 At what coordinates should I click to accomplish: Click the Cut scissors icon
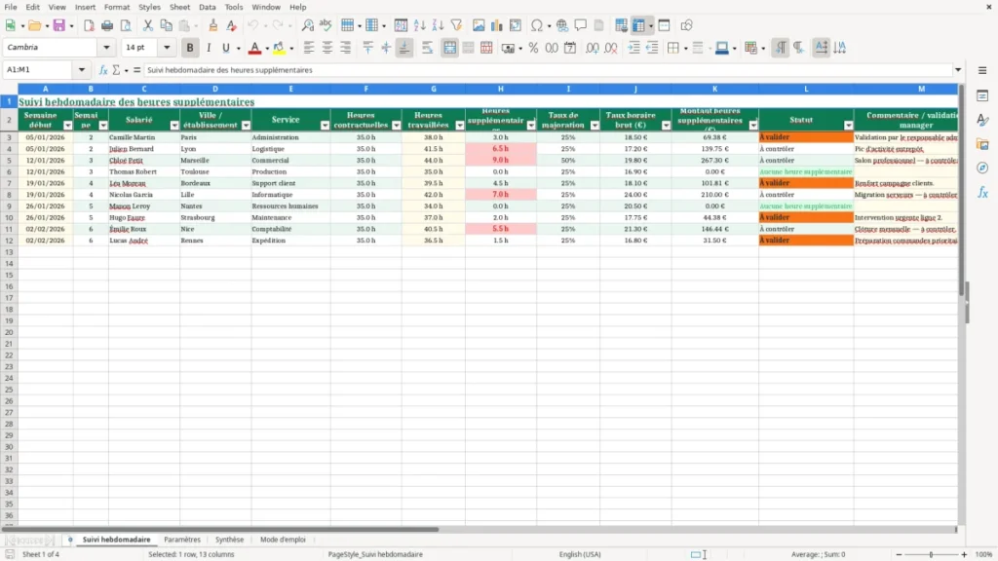pyautogui.click(x=148, y=25)
